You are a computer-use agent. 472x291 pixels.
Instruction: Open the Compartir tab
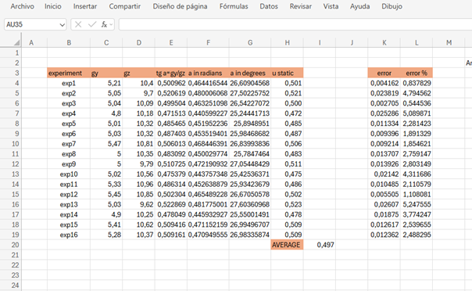[124, 6]
